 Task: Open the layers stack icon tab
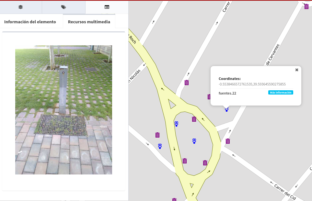tap(21, 7)
